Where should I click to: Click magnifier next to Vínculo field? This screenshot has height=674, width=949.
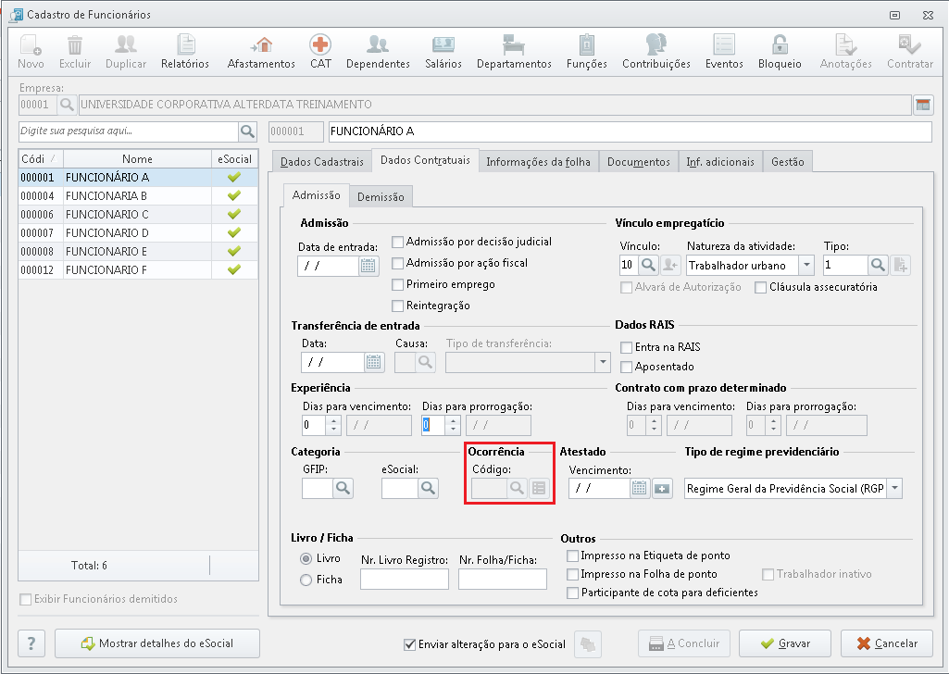[648, 266]
